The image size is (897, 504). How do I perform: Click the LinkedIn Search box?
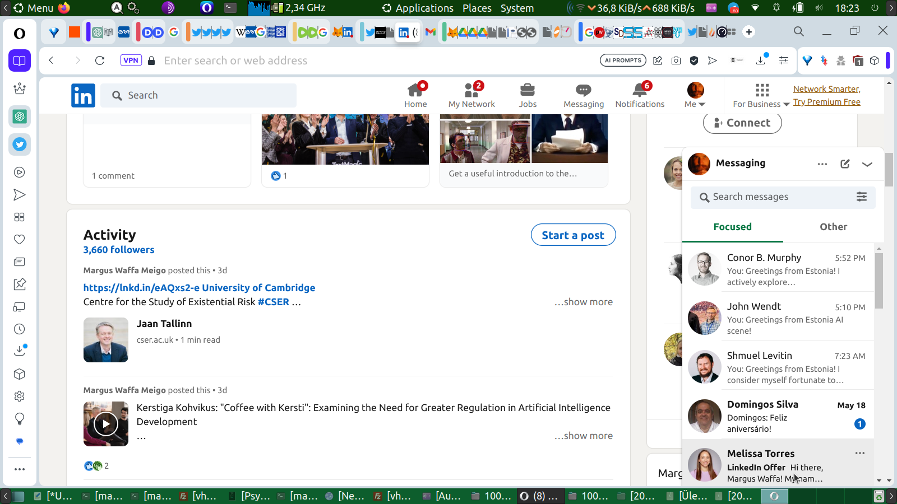click(x=198, y=96)
